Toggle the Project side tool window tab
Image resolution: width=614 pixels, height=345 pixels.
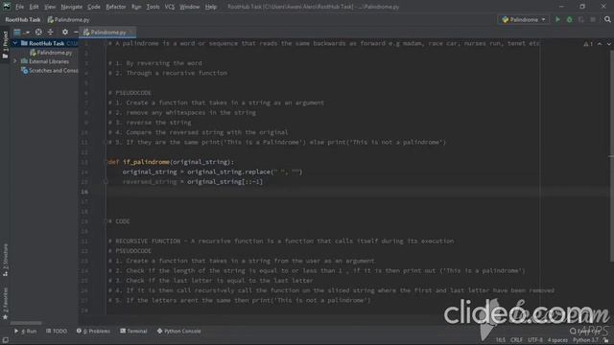pos(5,44)
